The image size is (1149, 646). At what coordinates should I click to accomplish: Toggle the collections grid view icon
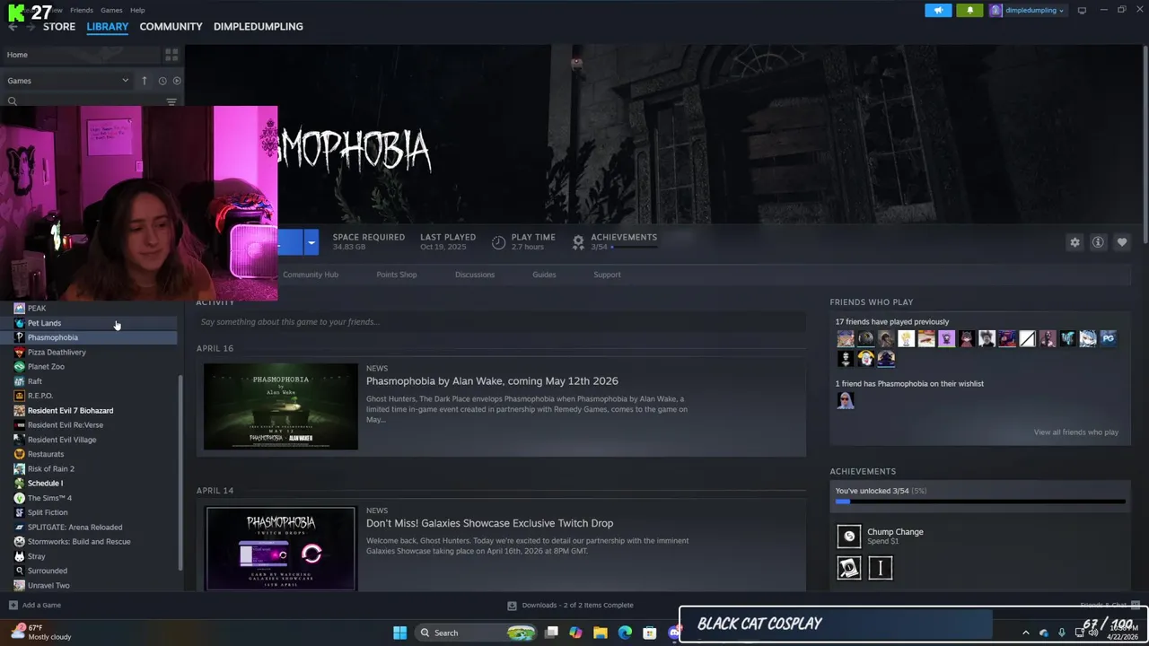(171, 55)
